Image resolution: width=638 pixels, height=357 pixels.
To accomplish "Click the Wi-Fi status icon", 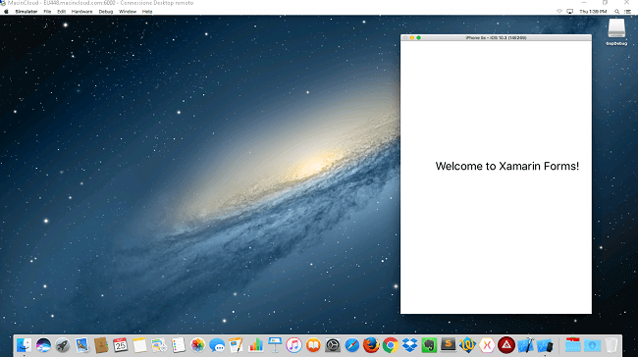I will (x=559, y=12).
